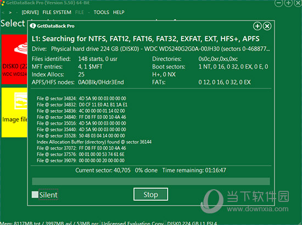Select the yellow Image file tile
Image resolution: width=302 pixels, height=225 pixels.
(14, 112)
